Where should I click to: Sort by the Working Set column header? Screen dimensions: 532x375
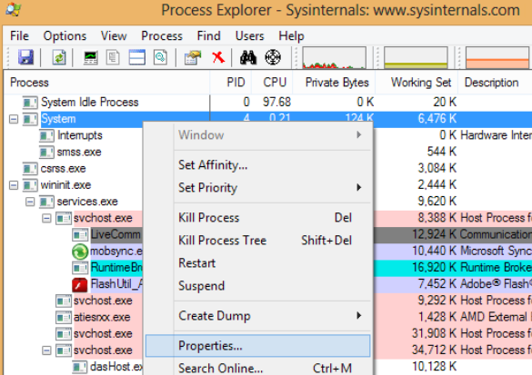point(417,83)
